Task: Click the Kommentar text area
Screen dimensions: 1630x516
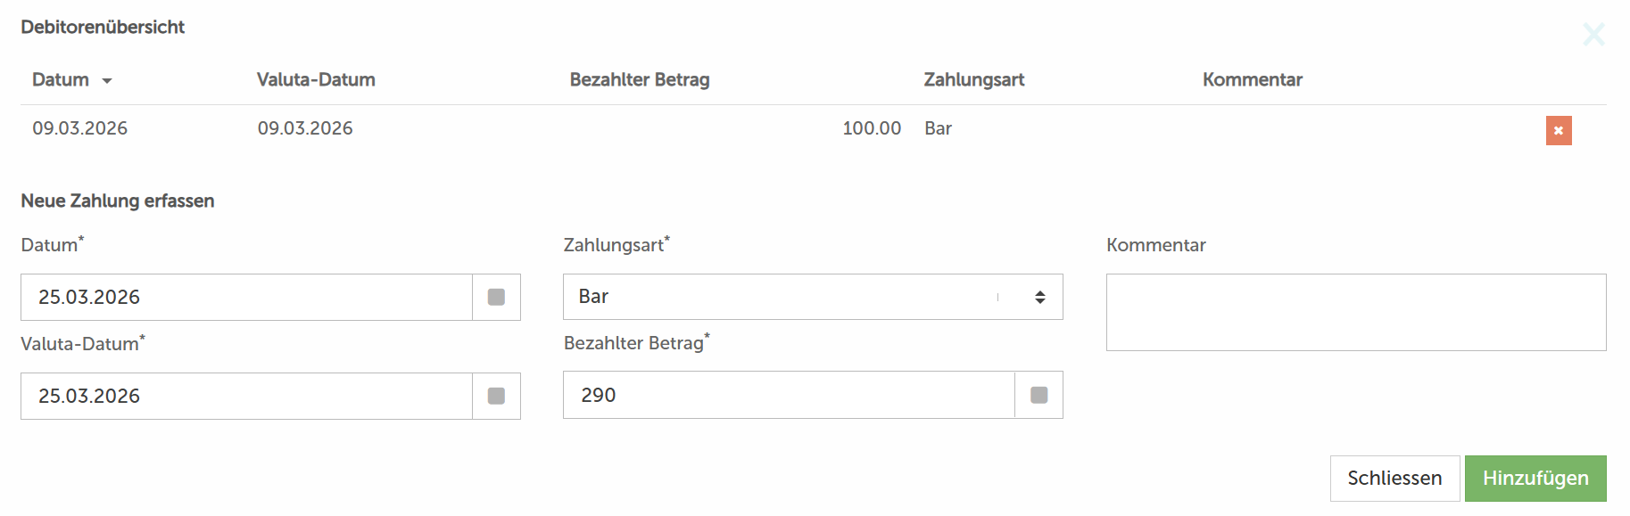Action: point(1355,312)
